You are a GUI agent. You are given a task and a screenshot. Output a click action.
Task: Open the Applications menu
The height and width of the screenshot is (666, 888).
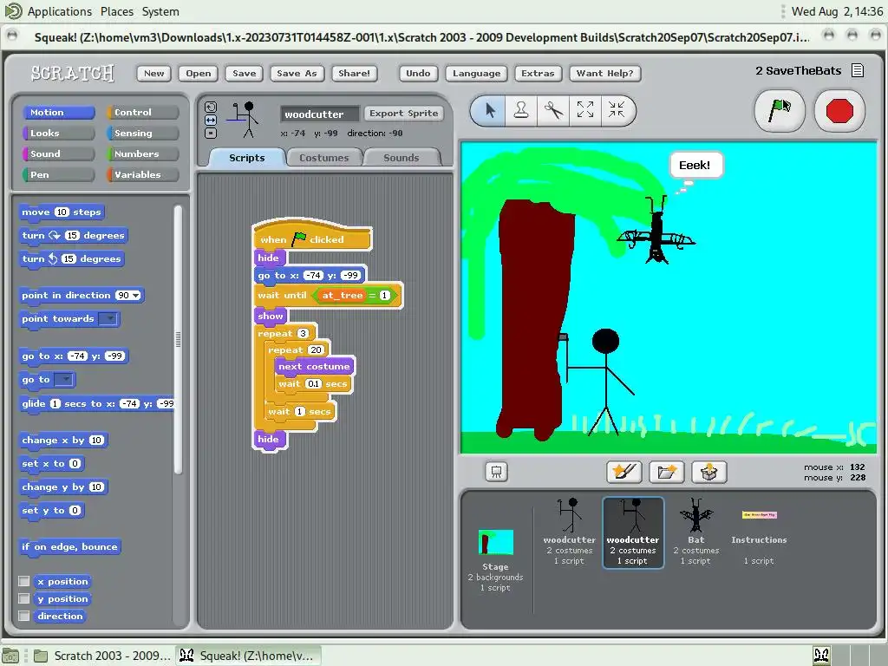[x=59, y=11]
